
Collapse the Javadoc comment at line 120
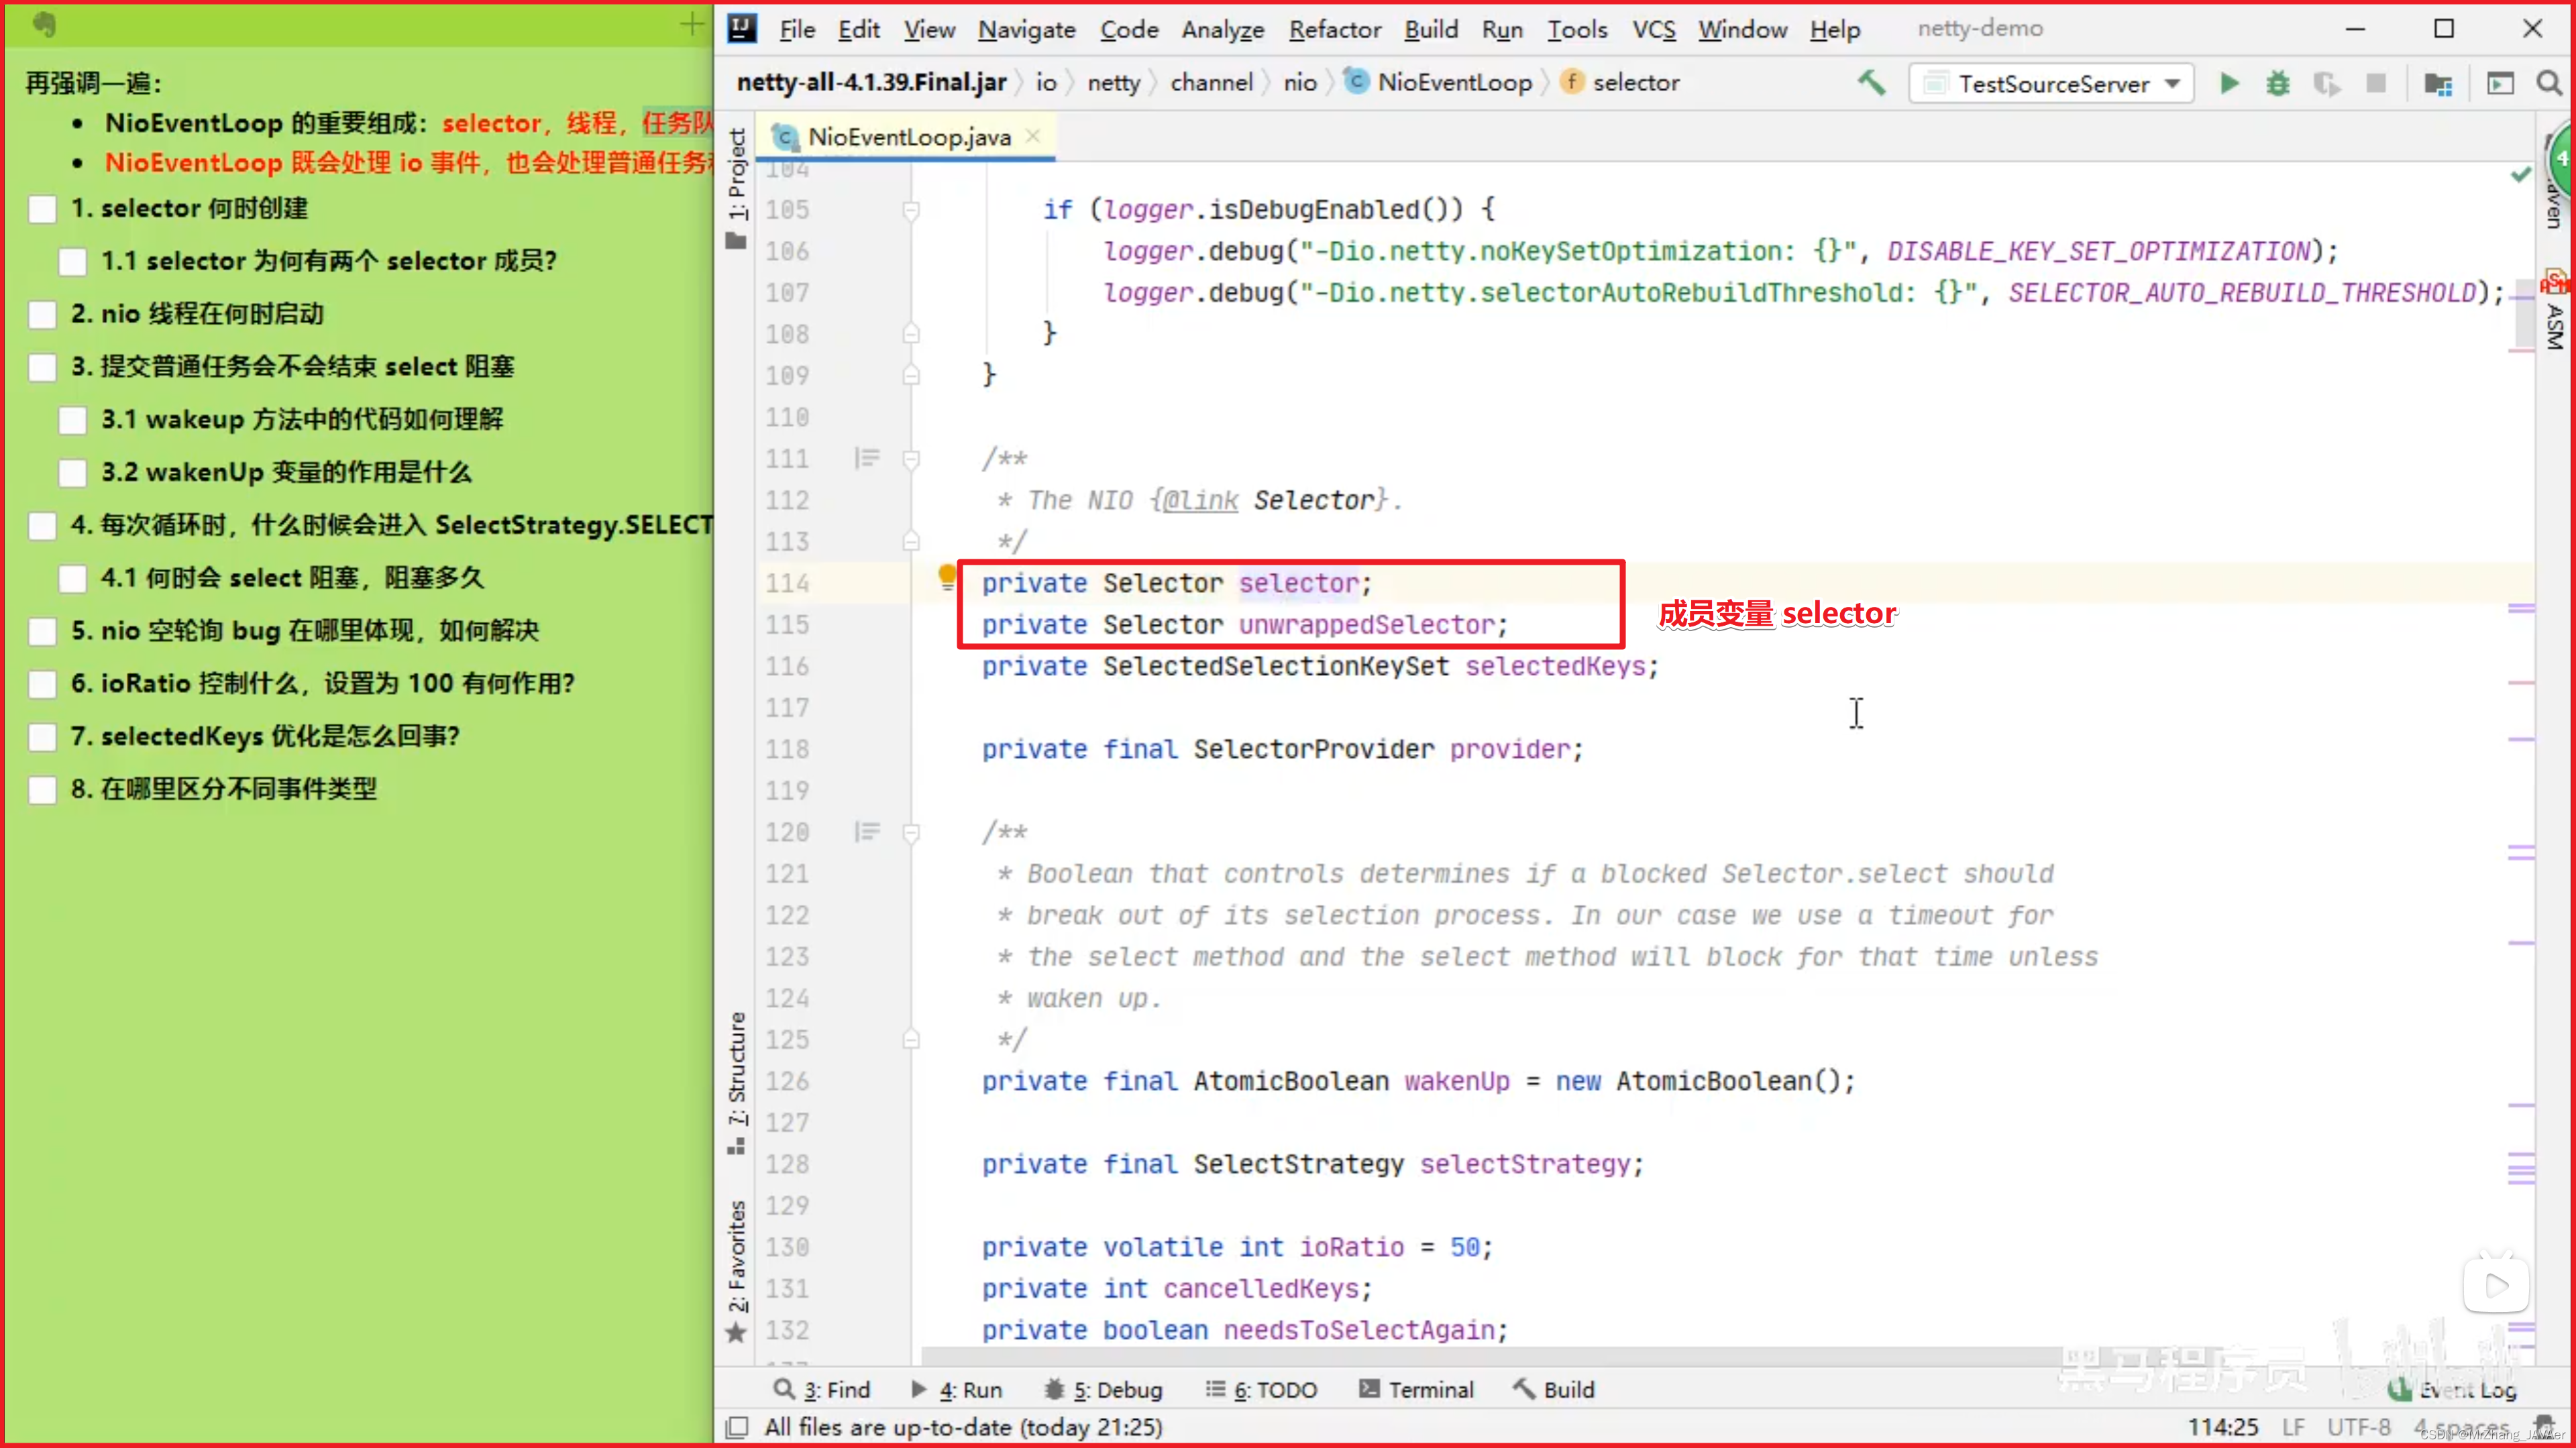[x=911, y=832]
